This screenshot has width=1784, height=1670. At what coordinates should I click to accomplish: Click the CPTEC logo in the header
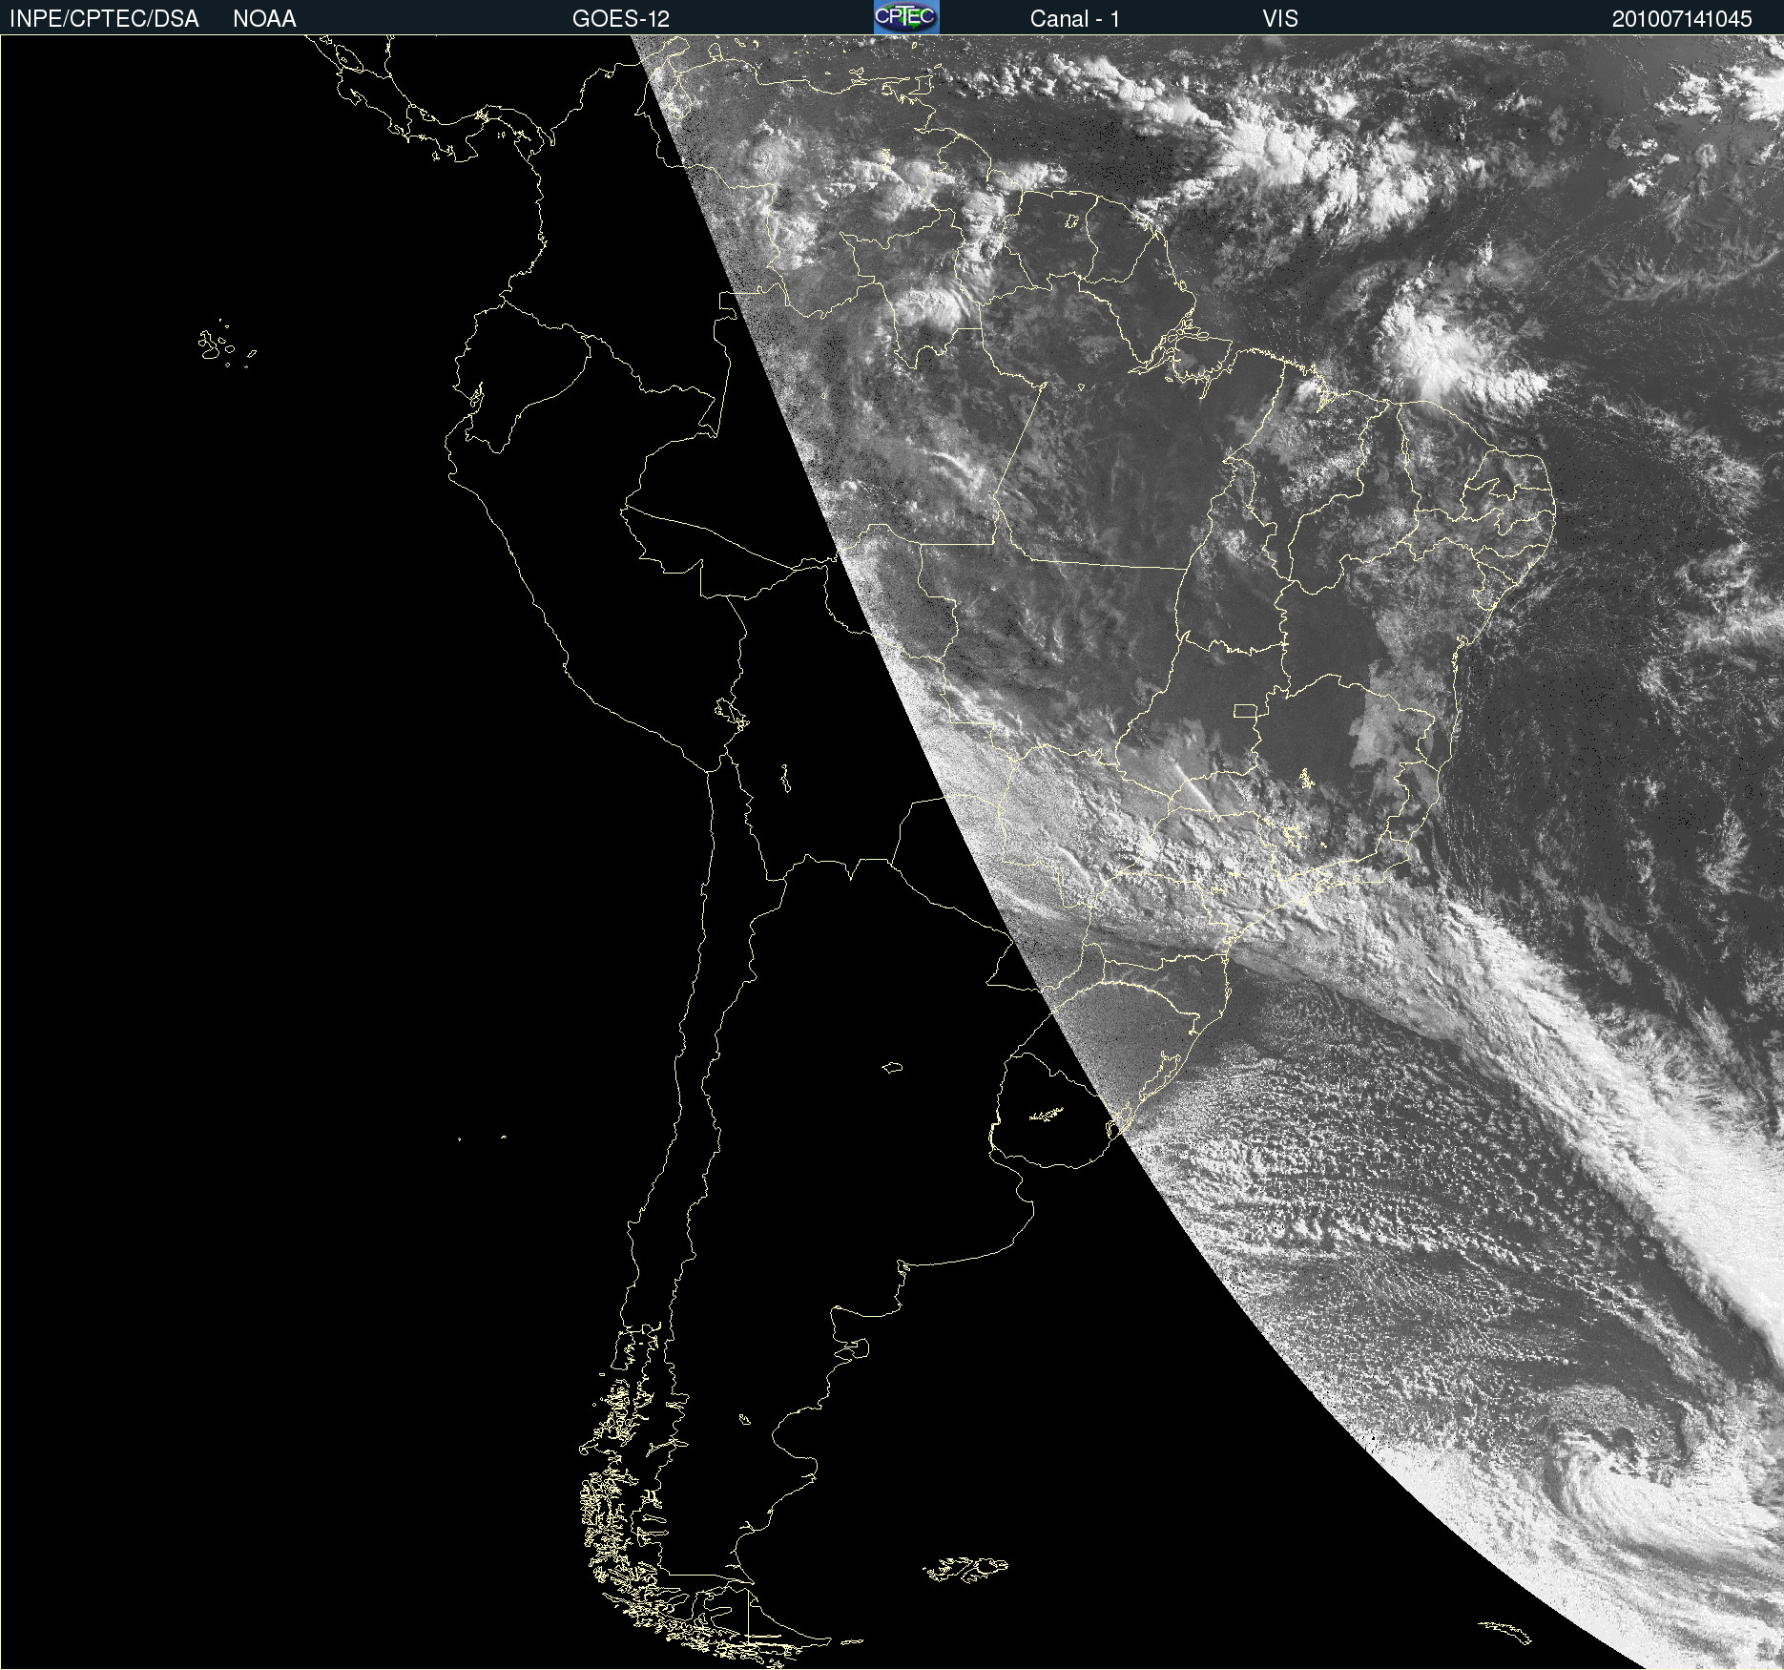pos(906,17)
